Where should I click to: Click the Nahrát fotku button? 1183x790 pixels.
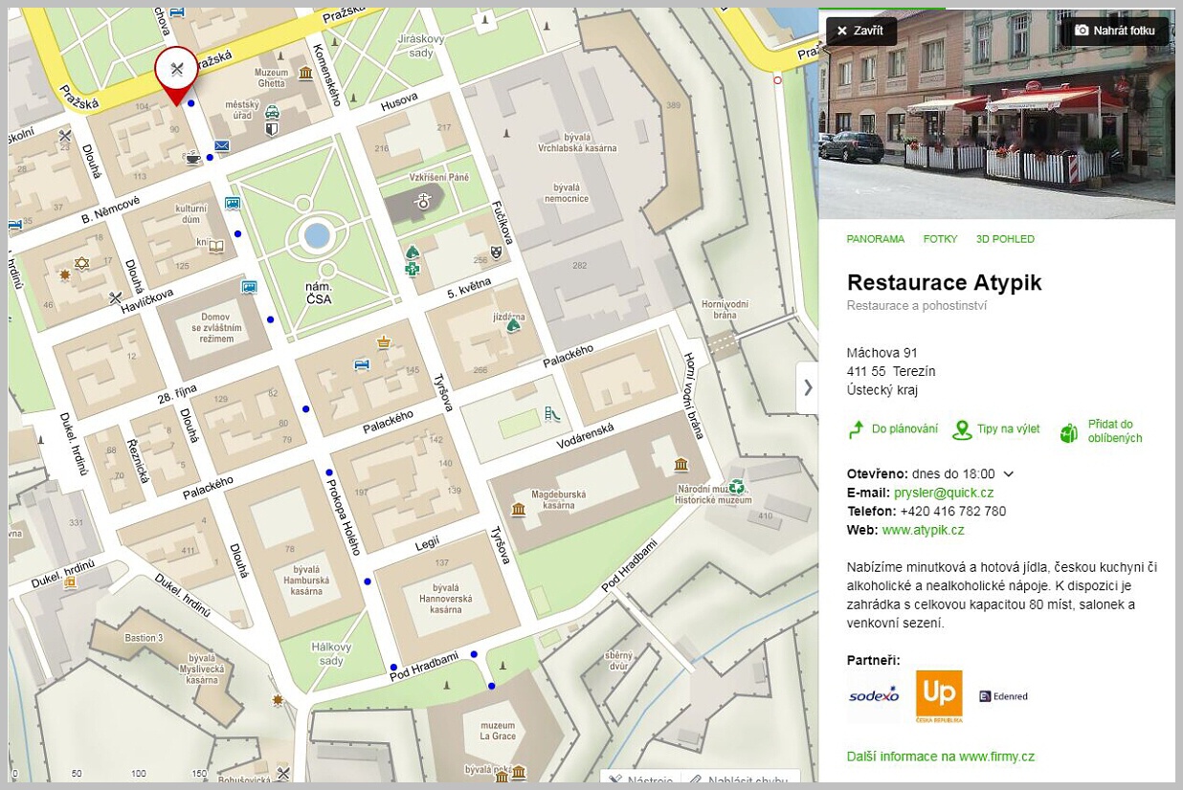[x=1114, y=31]
